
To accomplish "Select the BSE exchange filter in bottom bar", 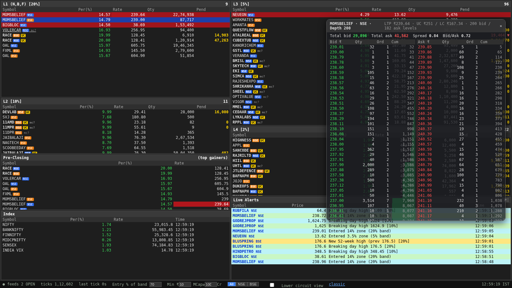I will [253, 284].
